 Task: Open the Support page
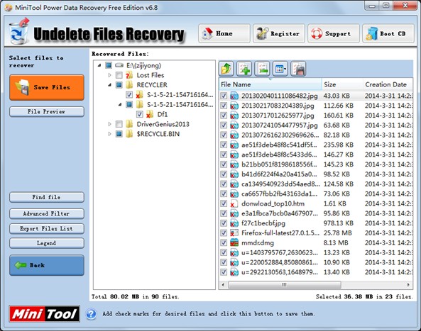(334, 33)
